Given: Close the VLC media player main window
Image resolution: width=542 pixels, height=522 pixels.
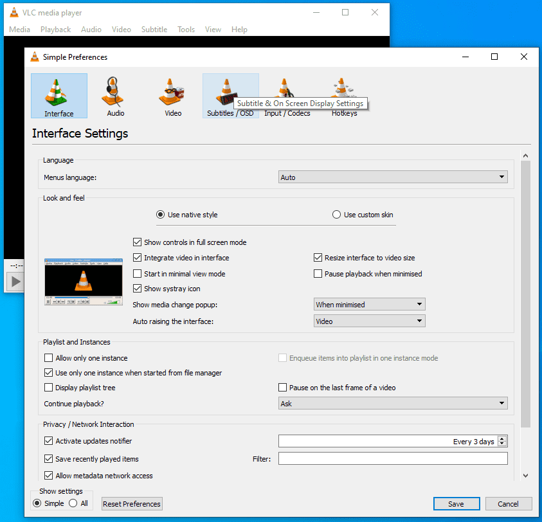Looking at the screenshot, I should (375, 12).
